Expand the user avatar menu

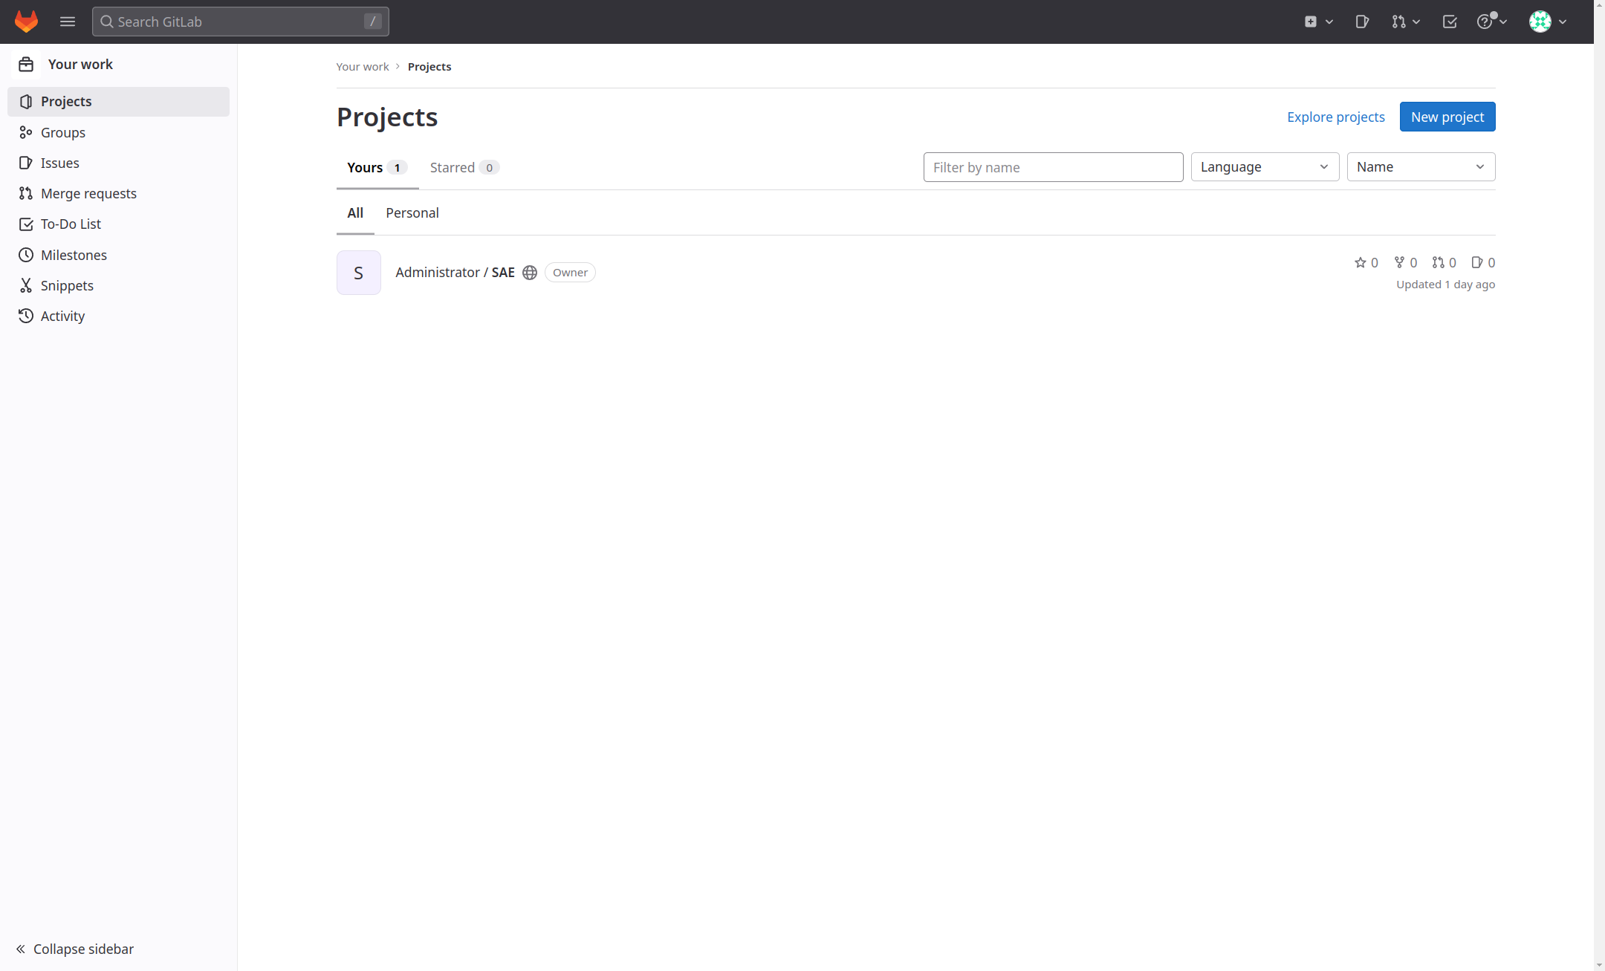tap(1549, 22)
